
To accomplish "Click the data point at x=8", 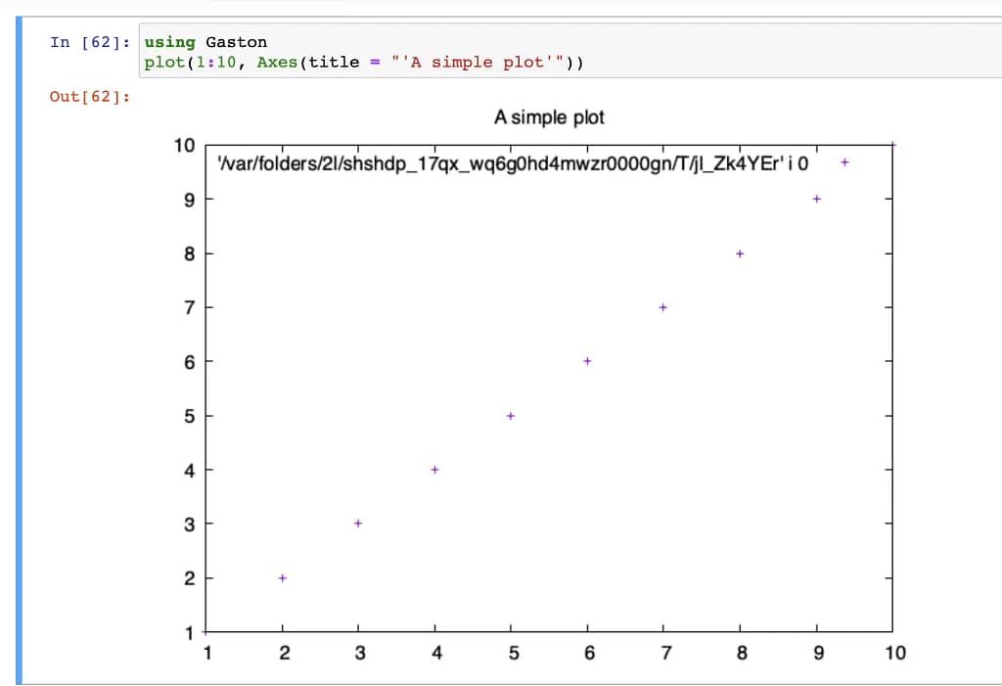I will point(740,253).
